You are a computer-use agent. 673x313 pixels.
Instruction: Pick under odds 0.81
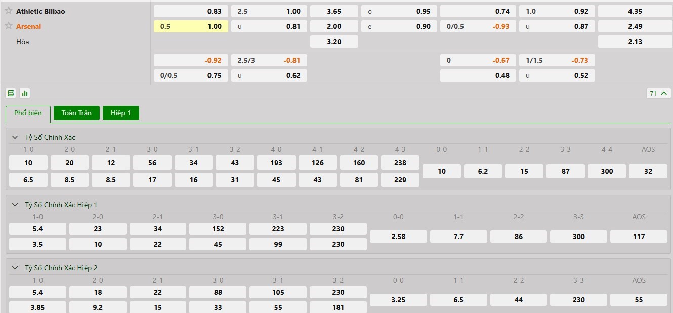coord(269,26)
